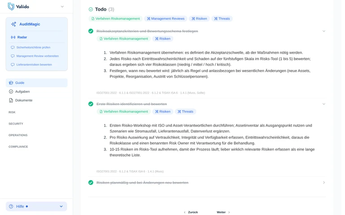Open the Hilfe menu label

point(20,206)
